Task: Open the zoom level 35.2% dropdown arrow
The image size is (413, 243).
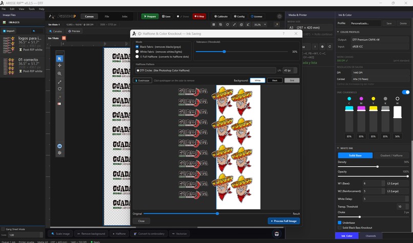Action: [265, 25]
